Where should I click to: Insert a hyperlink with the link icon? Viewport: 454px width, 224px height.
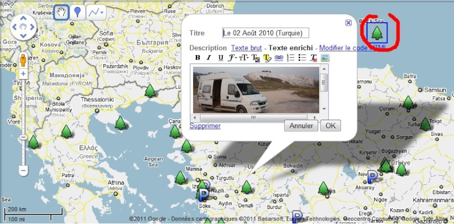pos(278,58)
